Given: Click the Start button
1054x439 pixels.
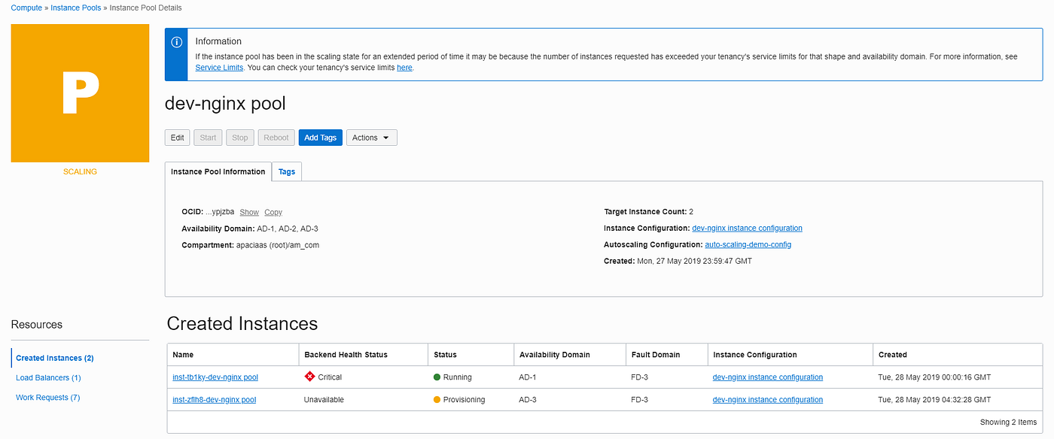Looking at the screenshot, I should [x=208, y=138].
